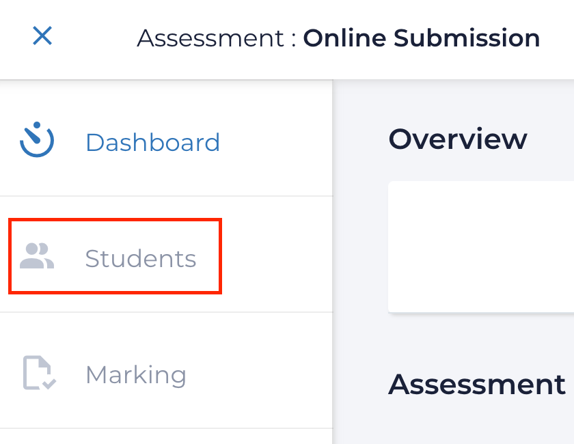Click the Marking document checkmark icon
This screenshot has width=574, height=444.
[39, 373]
